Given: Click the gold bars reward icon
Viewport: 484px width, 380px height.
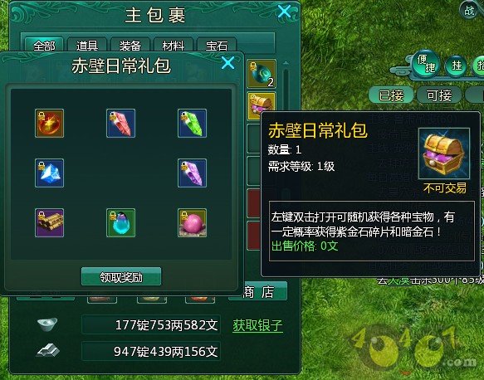Looking at the screenshot, I should tap(49, 222).
